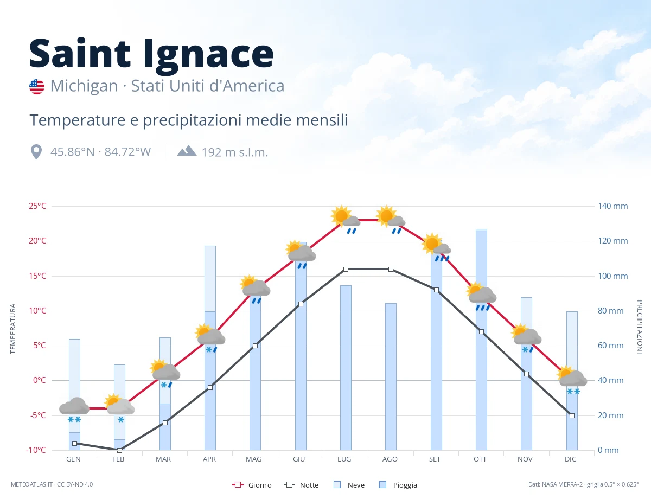Click the Giorno legend label
This screenshot has height=499, width=651.
click(260, 485)
